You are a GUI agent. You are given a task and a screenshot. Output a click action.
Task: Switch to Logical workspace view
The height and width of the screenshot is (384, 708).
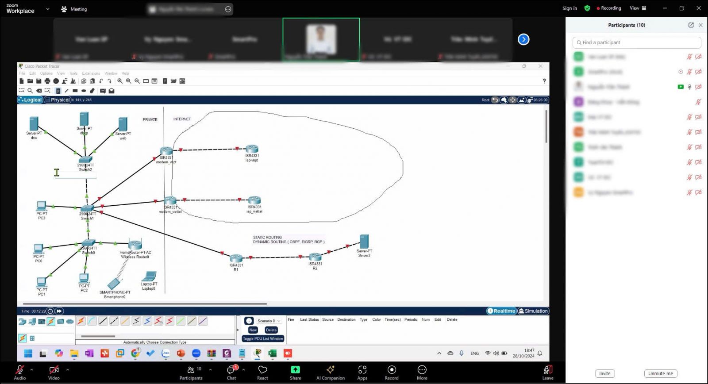(30, 100)
